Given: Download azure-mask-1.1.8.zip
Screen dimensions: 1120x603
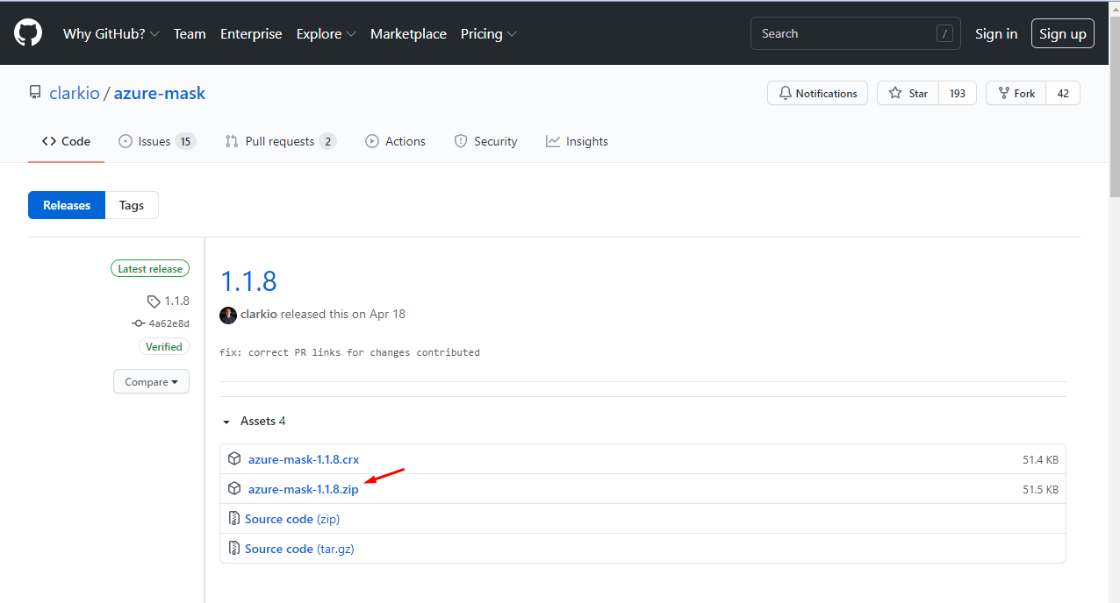Looking at the screenshot, I should click(x=304, y=489).
